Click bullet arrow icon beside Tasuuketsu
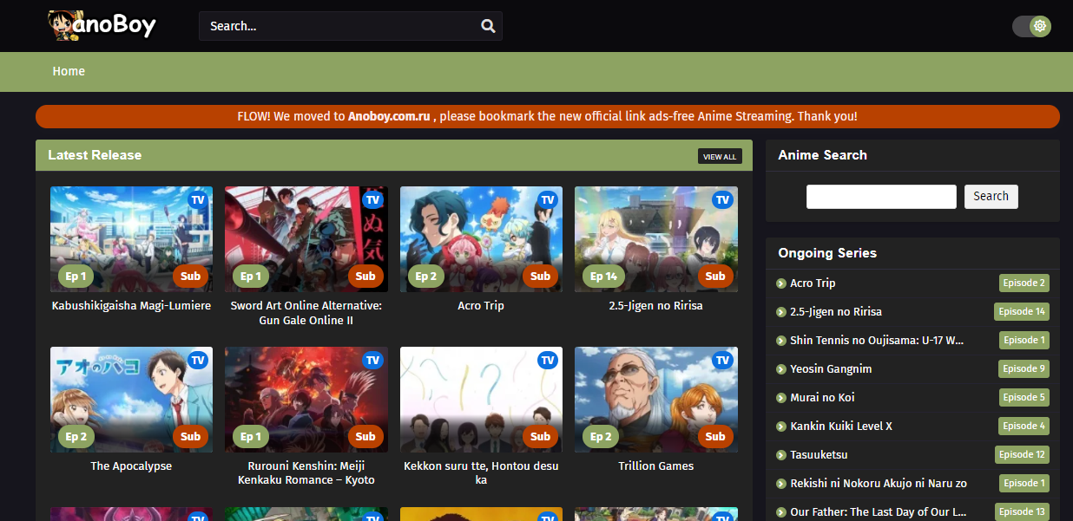This screenshot has width=1073, height=521. pyautogui.click(x=781, y=455)
